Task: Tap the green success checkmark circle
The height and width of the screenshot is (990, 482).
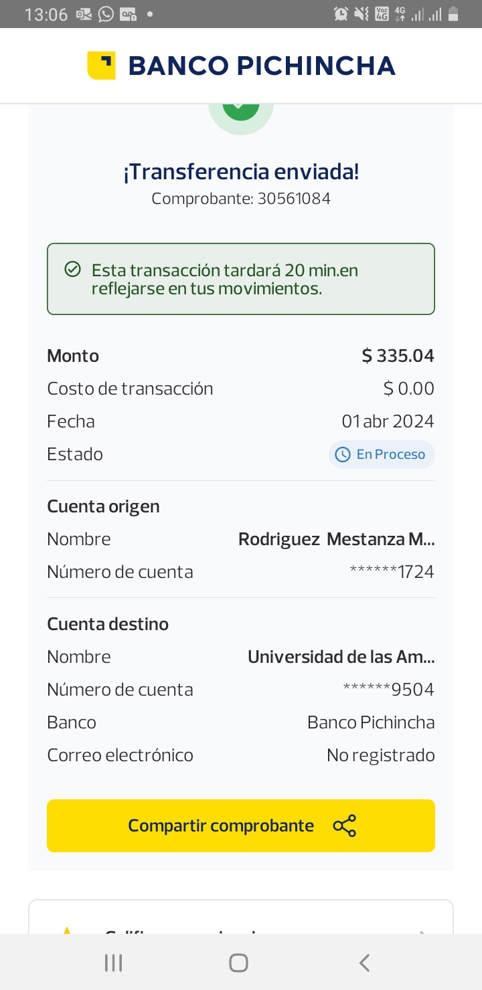Action: coord(241,110)
